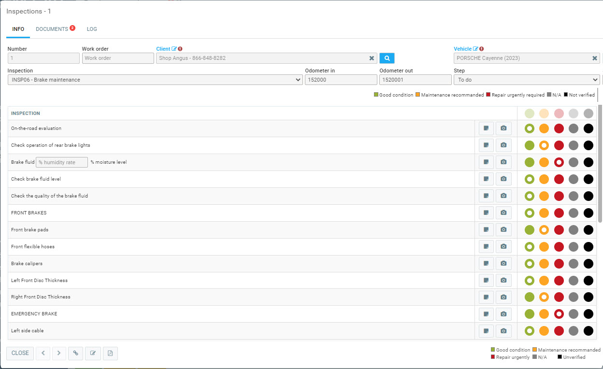Attach photo to Front brake pads
Screen dimensions: 603x369
tap(503, 230)
